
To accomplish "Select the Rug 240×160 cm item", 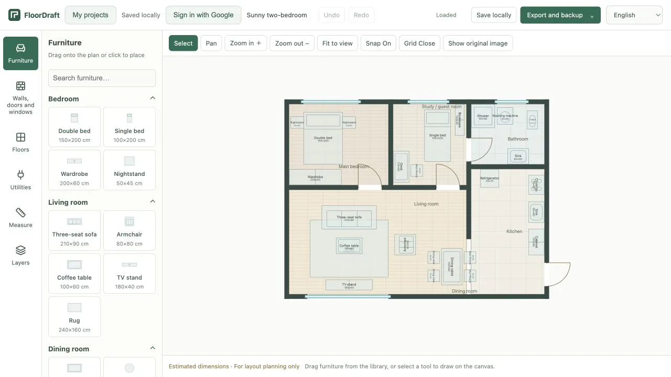I will (x=74, y=317).
